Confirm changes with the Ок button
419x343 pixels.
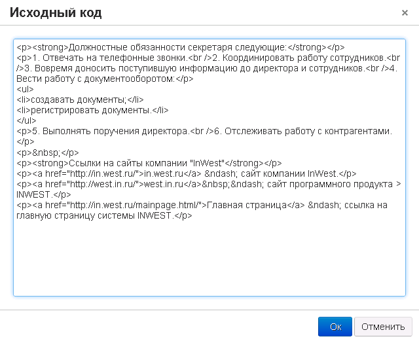click(x=335, y=327)
